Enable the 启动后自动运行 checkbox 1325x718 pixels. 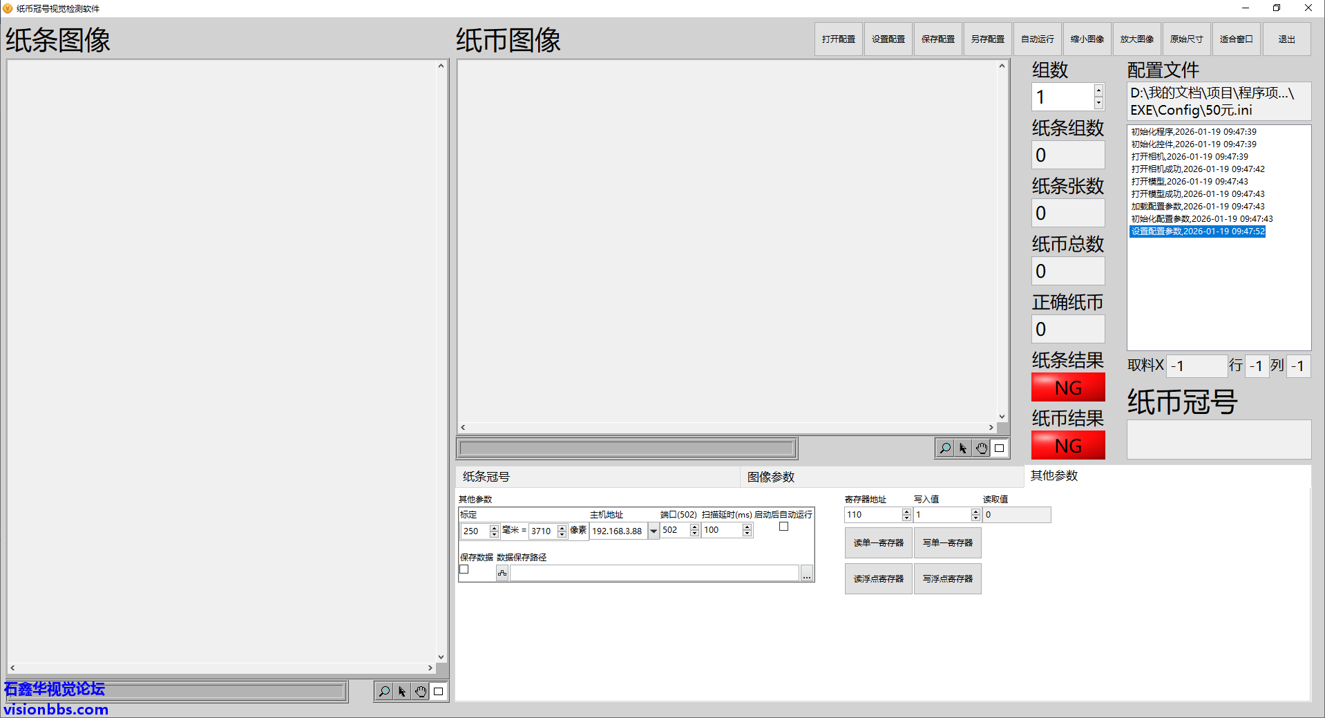[x=783, y=526]
